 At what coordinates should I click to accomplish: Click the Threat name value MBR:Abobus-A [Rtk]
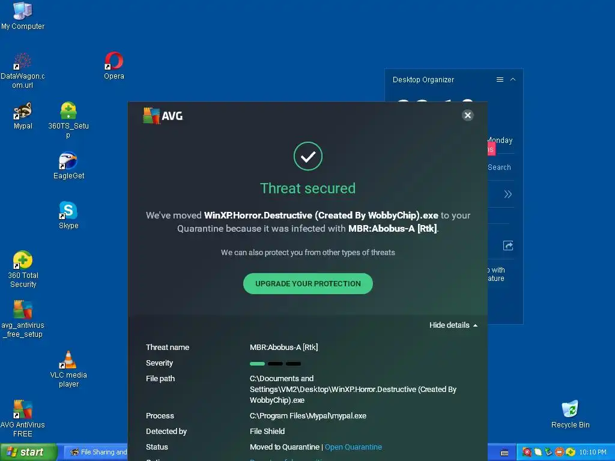[283, 348]
